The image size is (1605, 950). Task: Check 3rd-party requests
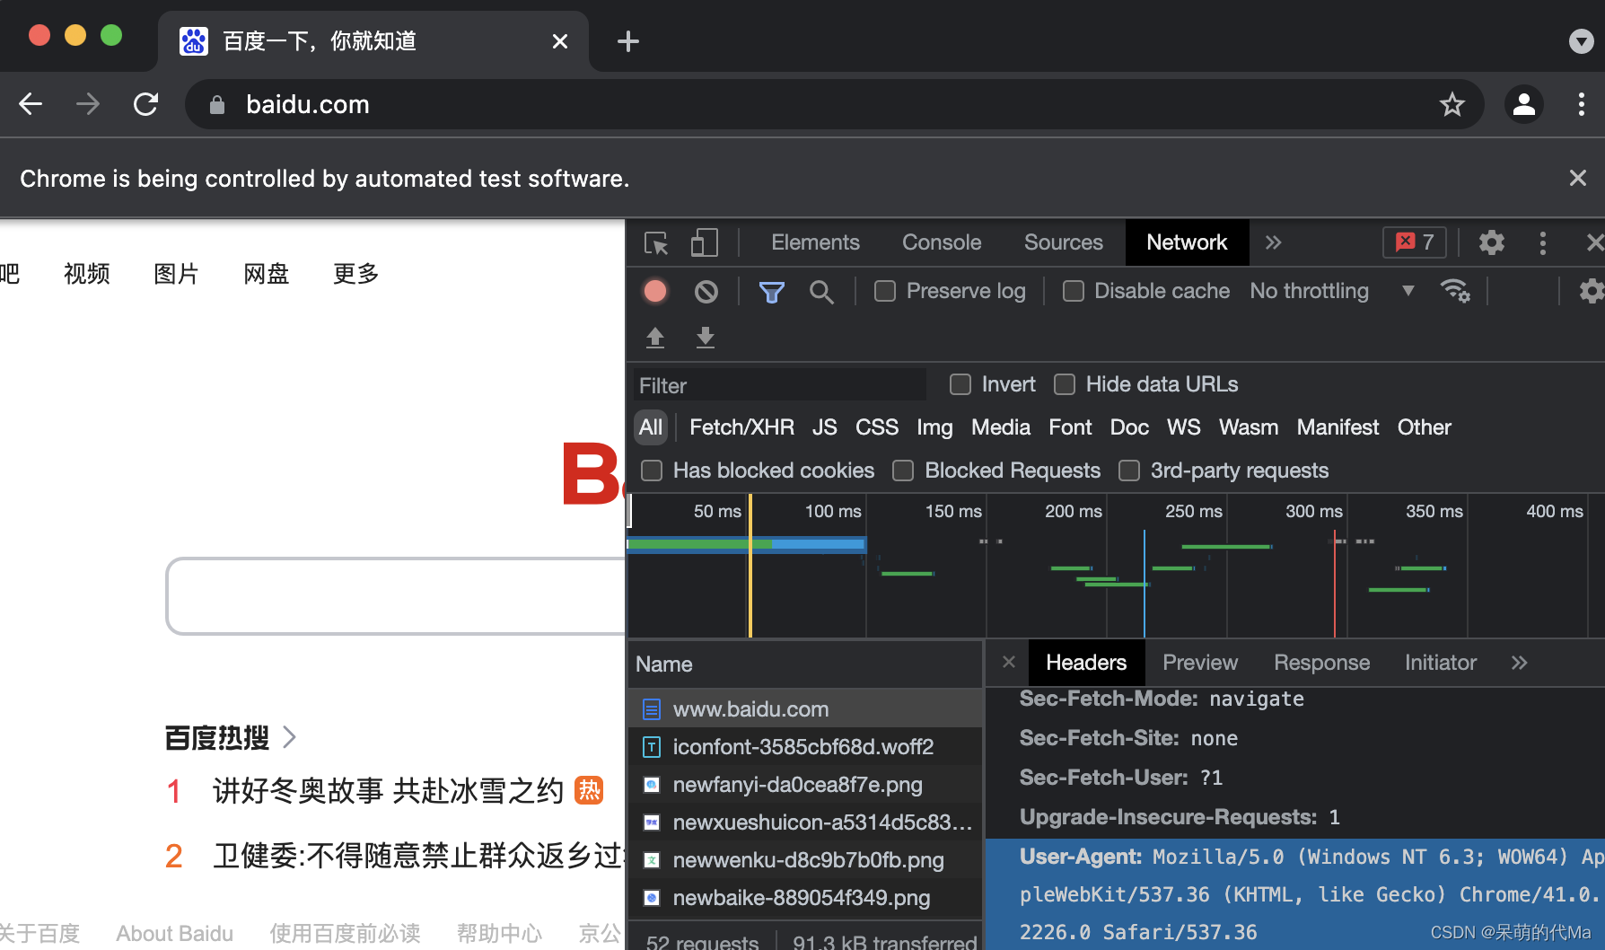pyautogui.click(x=1129, y=471)
